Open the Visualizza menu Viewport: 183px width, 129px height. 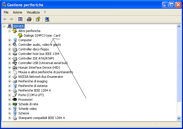[33, 12]
